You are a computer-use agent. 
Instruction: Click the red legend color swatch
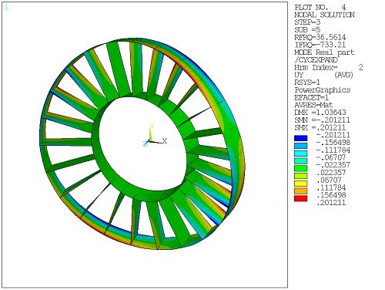300,198
